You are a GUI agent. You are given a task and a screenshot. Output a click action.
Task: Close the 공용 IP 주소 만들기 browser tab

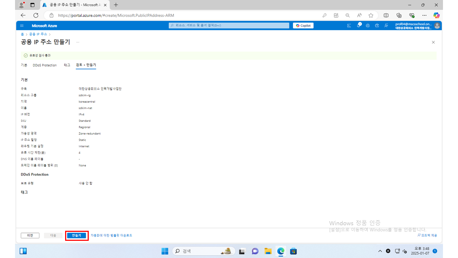pos(106,5)
